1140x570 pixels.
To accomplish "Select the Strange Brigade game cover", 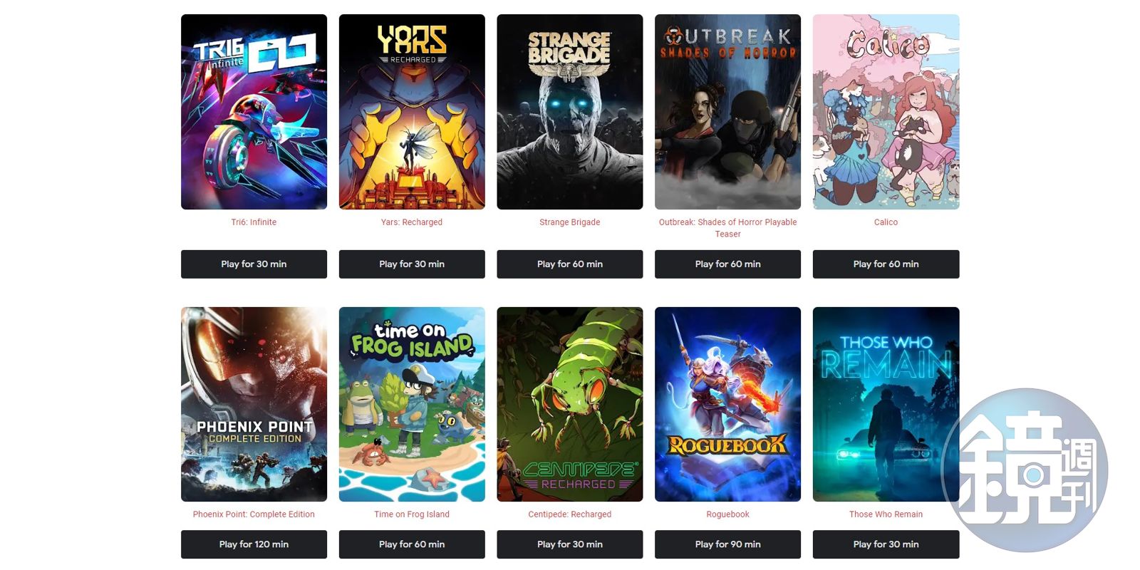I will tap(570, 112).
